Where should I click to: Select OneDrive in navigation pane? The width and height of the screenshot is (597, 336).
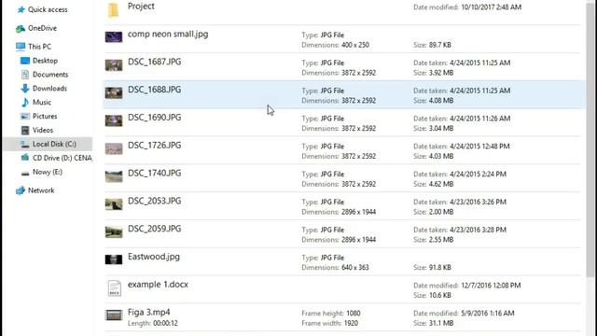(42, 28)
